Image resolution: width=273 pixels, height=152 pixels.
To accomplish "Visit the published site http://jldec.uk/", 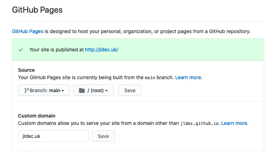I will tap(102, 50).
